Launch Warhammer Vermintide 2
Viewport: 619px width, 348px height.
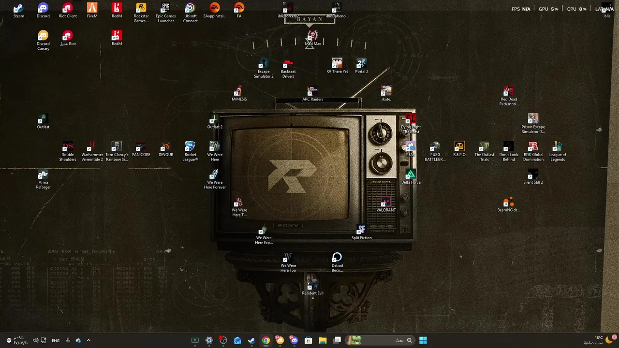click(92, 152)
